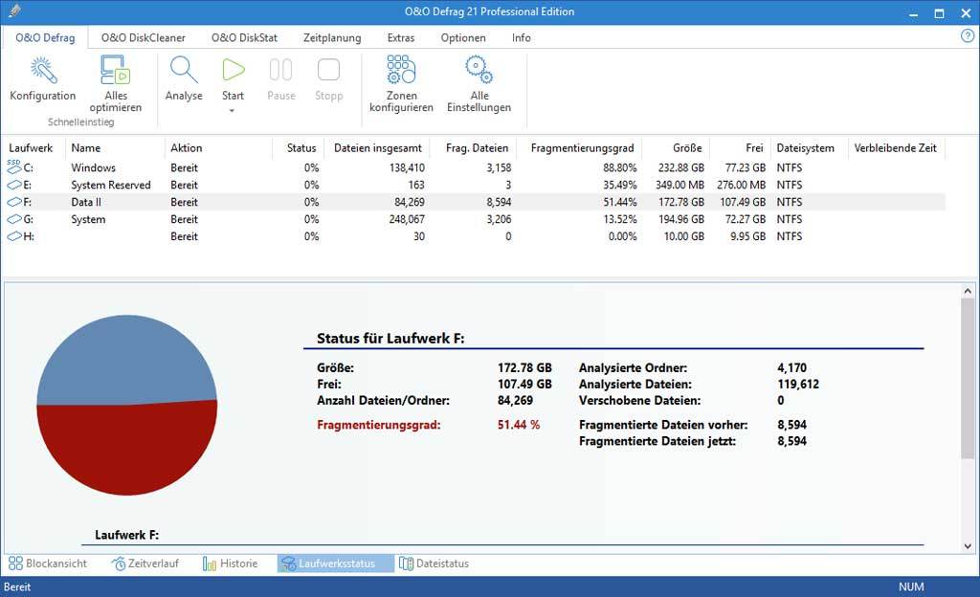The image size is (980, 597).
Task: Switch to Dateistatus view tab
Action: (x=434, y=564)
